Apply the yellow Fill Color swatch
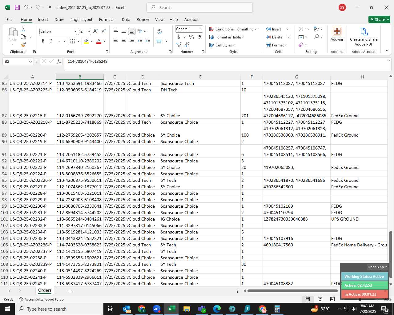The height and width of the screenshot is (315, 394). coord(86,41)
